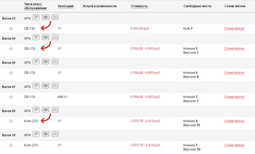Click the ЭР icon for Вагон 09
This screenshot has width=255, height=154.
point(36,110)
